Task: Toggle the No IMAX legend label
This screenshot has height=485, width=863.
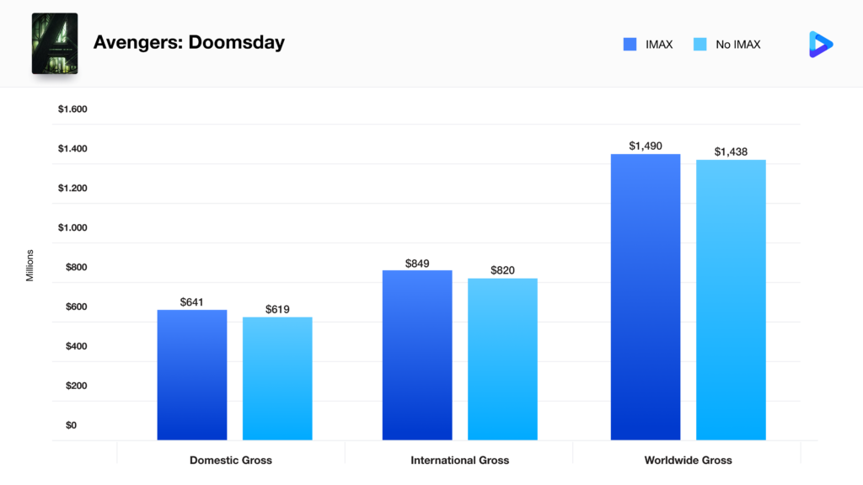Action: 737,44
